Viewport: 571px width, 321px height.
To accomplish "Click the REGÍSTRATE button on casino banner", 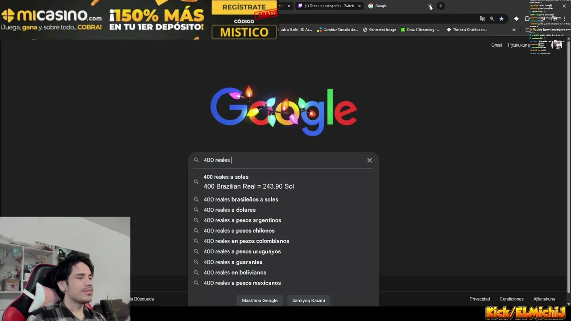I will [x=244, y=7].
